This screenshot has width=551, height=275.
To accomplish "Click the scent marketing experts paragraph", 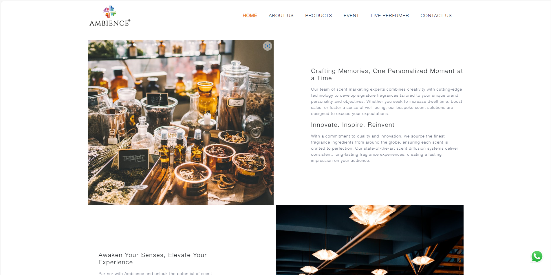I will point(387,101).
